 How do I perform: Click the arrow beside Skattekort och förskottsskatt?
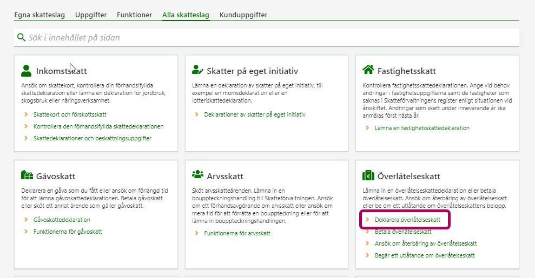click(25, 114)
